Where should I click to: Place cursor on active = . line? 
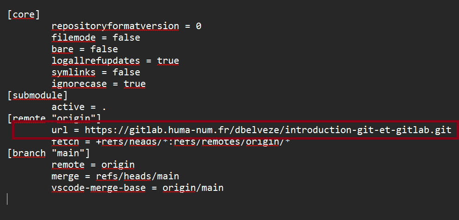(79, 107)
